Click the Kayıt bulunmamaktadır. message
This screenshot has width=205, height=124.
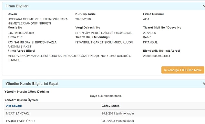106,96
